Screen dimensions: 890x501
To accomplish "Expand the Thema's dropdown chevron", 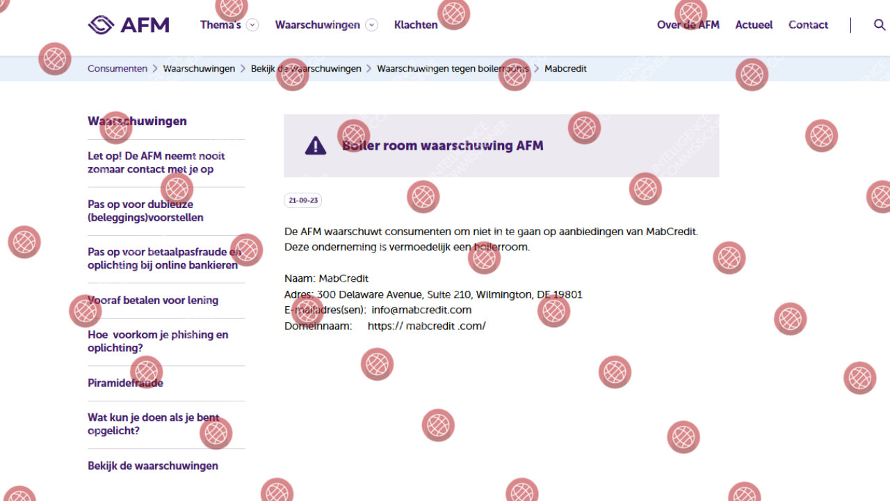I will click(252, 25).
